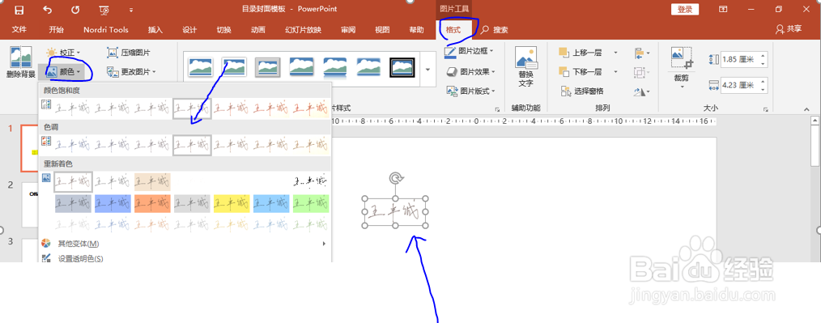Open 图片边框 picture border dropdown
Screen dimensions: 821x323
click(469, 51)
